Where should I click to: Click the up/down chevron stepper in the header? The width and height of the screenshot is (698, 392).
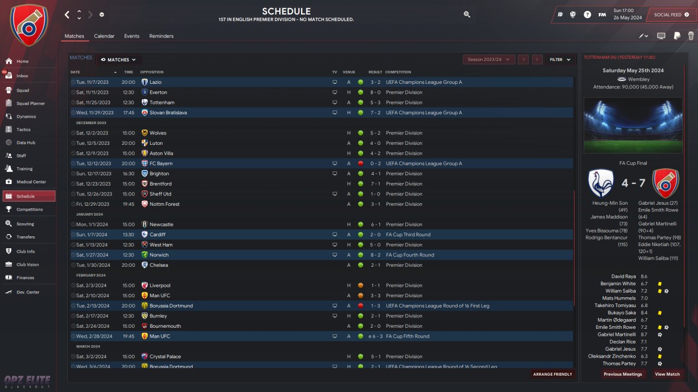(79, 15)
